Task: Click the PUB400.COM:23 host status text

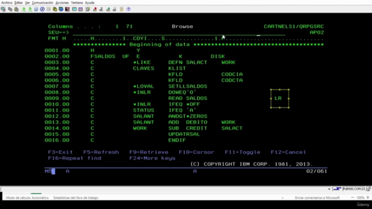Action: coord(354,189)
